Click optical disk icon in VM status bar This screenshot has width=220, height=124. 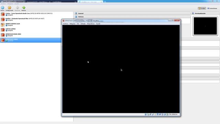click(x=148, y=114)
